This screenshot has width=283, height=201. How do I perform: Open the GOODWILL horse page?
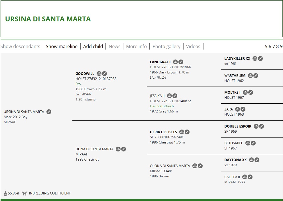[x=85, y=73]
